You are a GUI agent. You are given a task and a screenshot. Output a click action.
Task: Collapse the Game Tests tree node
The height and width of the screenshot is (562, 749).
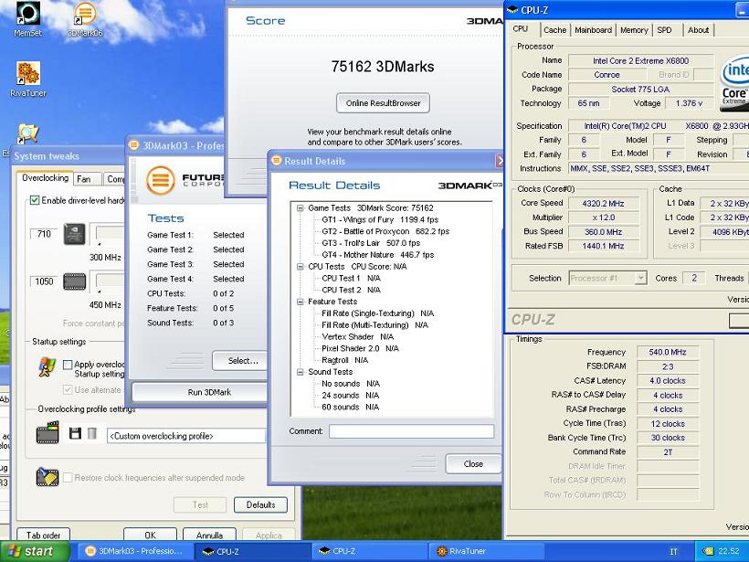[300, 207]
